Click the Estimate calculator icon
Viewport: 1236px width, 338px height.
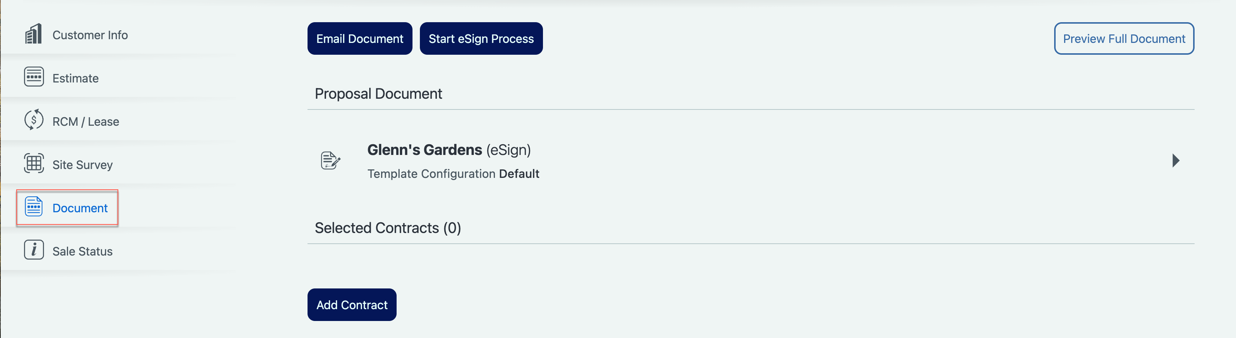pyautogui.click(x=34, y=77)
